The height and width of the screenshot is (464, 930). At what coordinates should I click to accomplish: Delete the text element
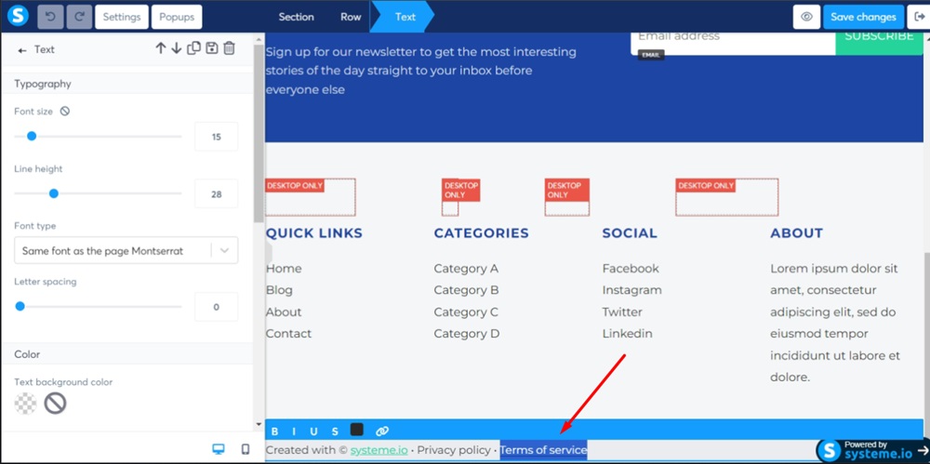tap(229, 48)
